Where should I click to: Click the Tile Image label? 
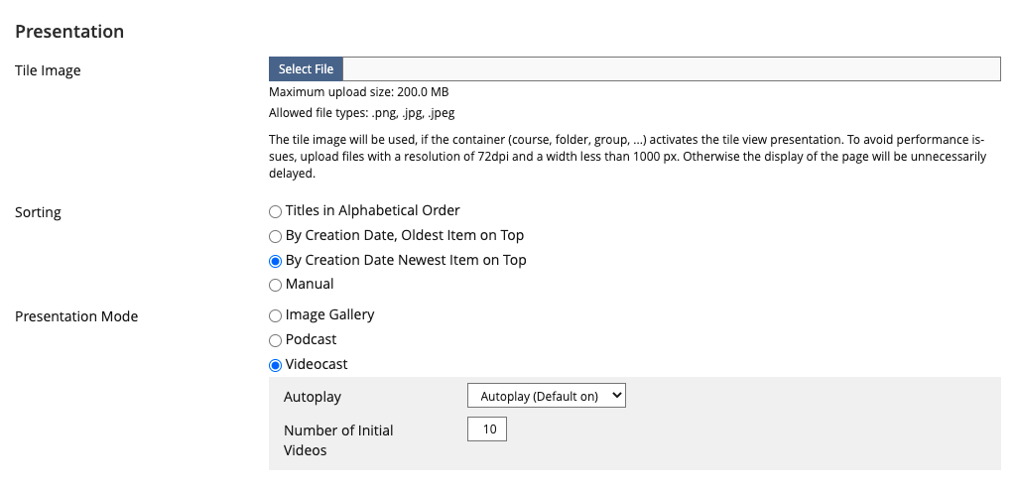pyautogui.click(x=48, y=70)
